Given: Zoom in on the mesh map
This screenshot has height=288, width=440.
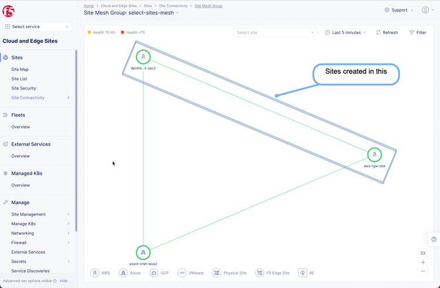Looking at the screenshot, I should [423, 262].
